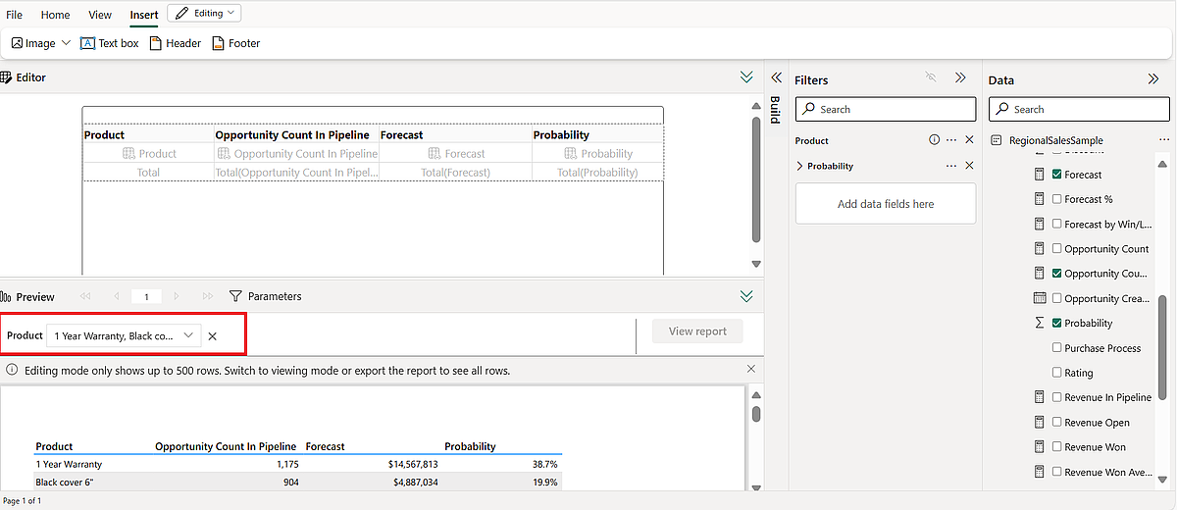
Task: Click the Forecast field cell icon in editor
Action: tap(435, 154)
